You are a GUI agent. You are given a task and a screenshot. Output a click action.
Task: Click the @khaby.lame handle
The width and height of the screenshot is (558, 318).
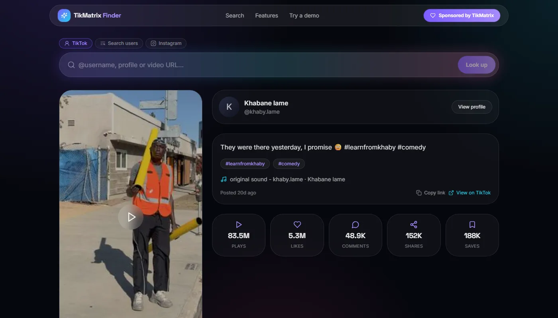coord(262,112)
